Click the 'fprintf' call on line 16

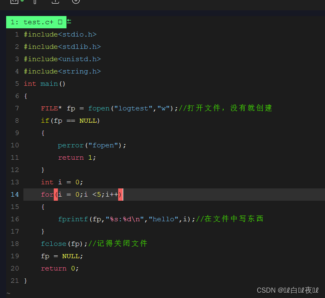click(73, 219)
